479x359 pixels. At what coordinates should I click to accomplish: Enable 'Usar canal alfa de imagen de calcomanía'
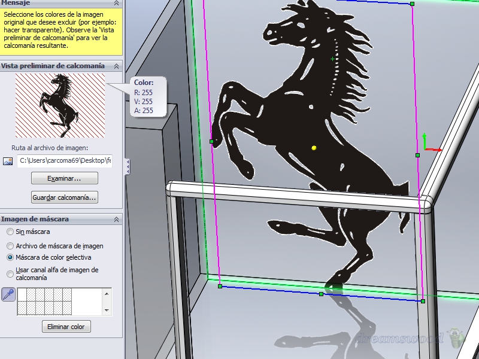point(10,274)
